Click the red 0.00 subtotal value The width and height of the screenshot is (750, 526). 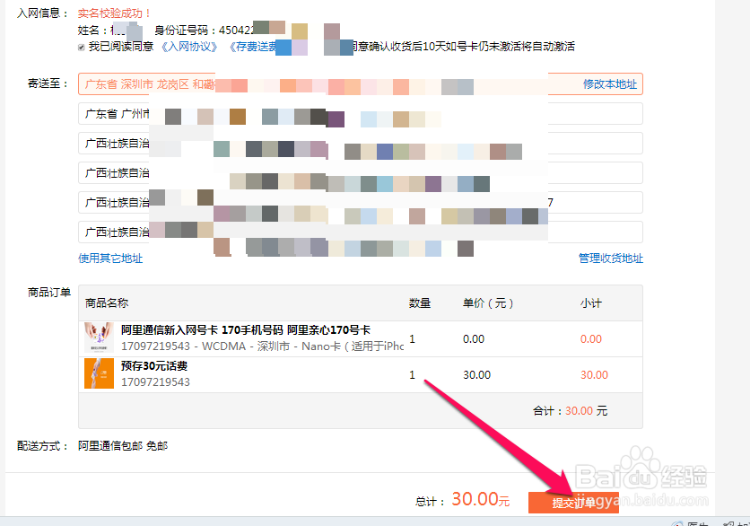[590, 339]
